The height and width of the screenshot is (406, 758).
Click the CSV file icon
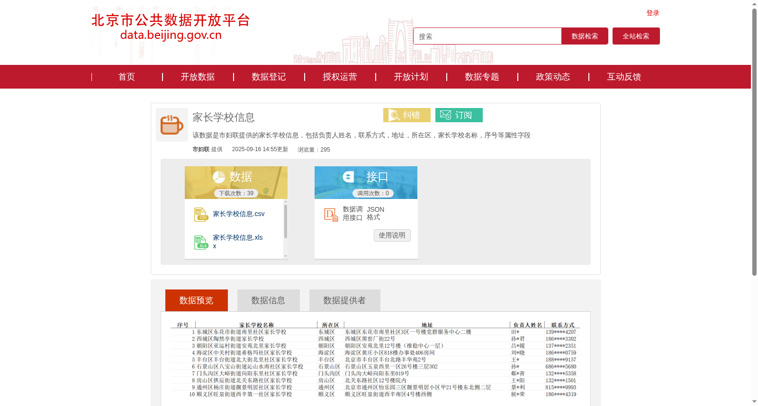201,215
